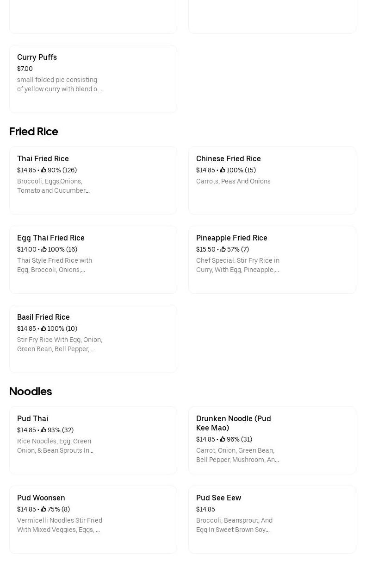Viewport: 372px width, 562px height.
Task: Click thumbs-up icon on Pineapple Fried Rice
Action: click(x=223, y=249)
